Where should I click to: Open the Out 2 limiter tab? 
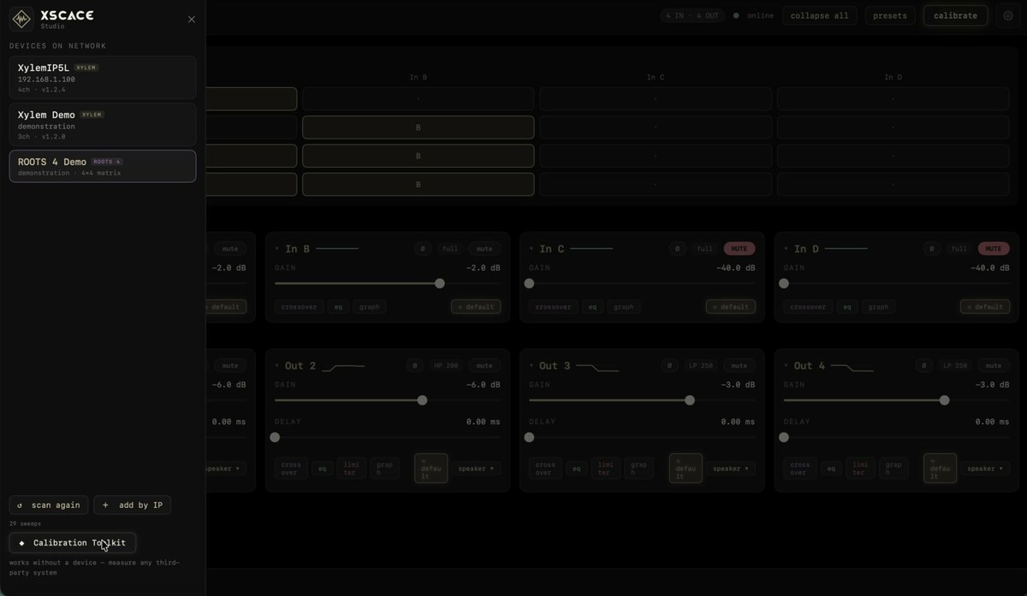pos(350,469)
